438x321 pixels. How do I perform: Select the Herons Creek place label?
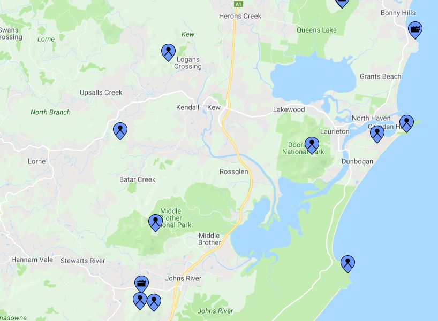pos(240,16)
